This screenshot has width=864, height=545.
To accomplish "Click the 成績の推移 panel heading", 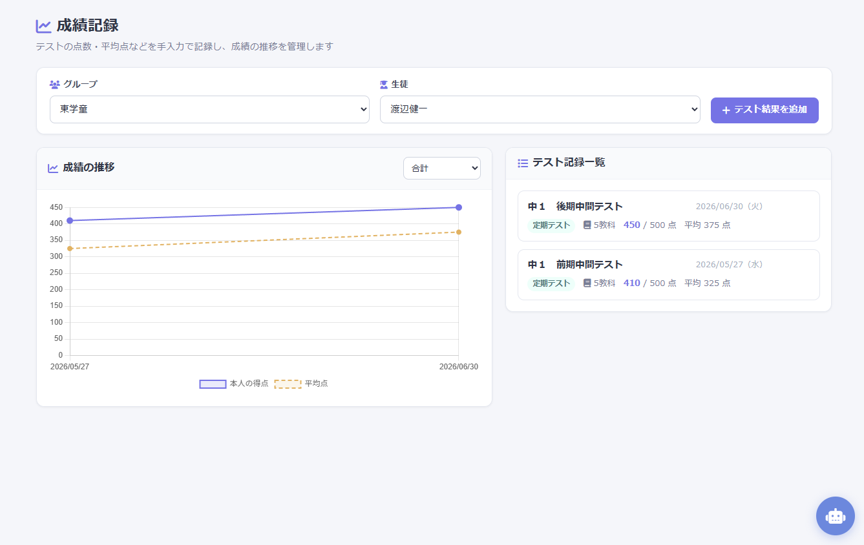I will tap(89, 167).
